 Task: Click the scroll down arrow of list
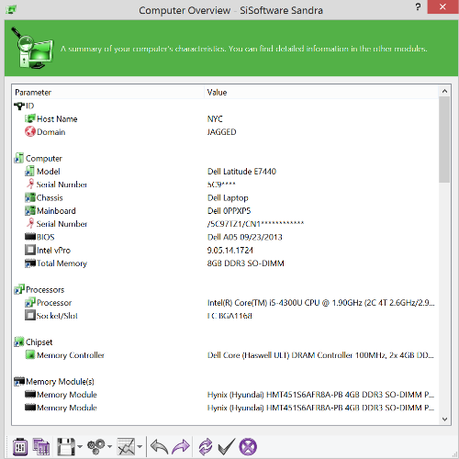pyautogui.click(x=444, y=419)
